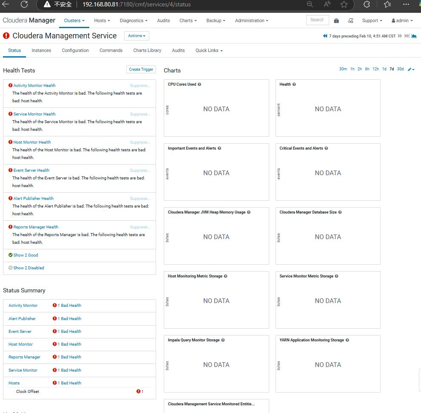Click the browser back arrow
The width and height of the screenshot is (421, 413).
click(6, 4)
